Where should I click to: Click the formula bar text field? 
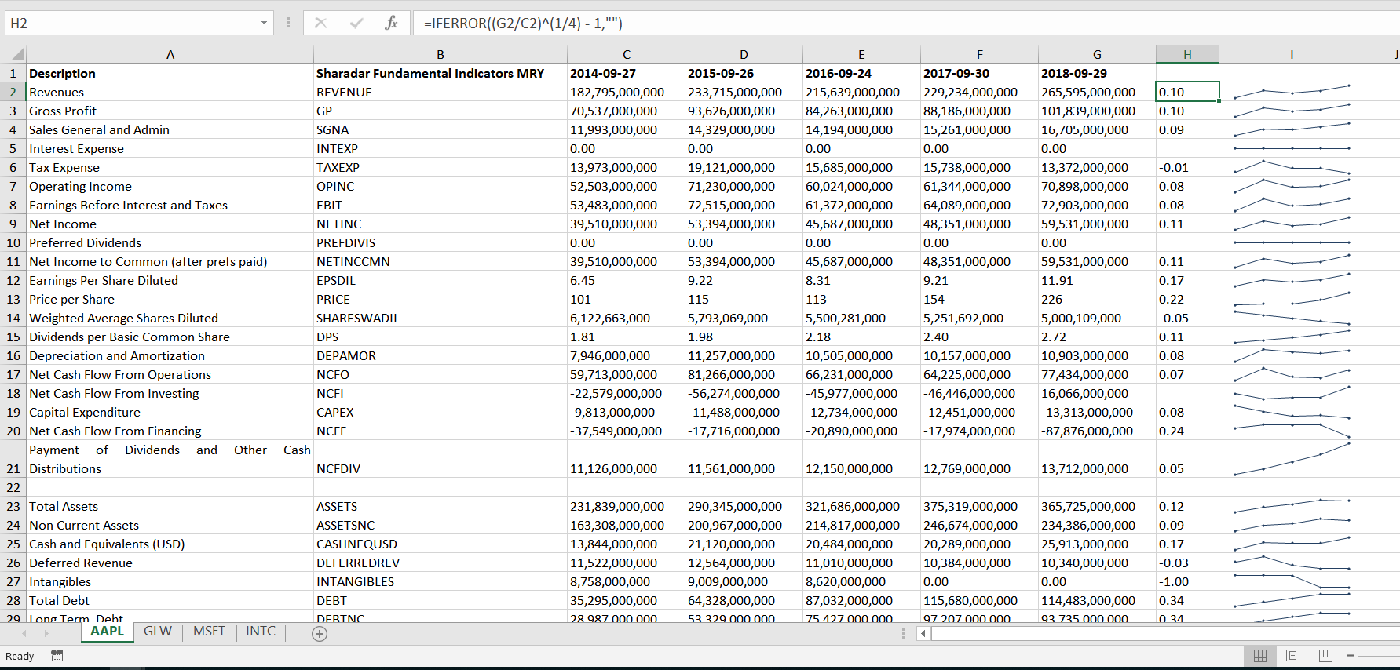point(906,23)
